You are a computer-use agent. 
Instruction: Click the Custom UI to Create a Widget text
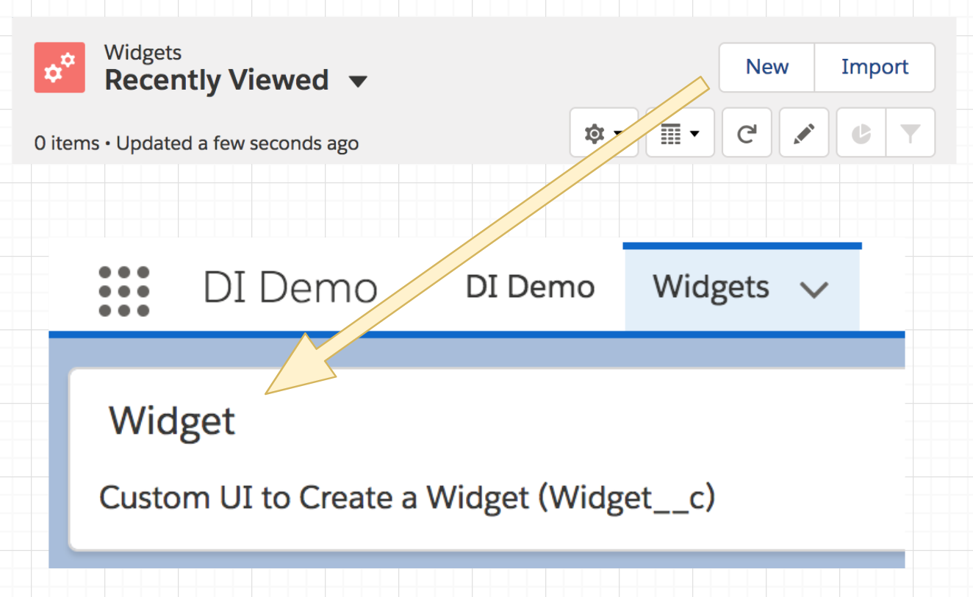pos(407,498)
